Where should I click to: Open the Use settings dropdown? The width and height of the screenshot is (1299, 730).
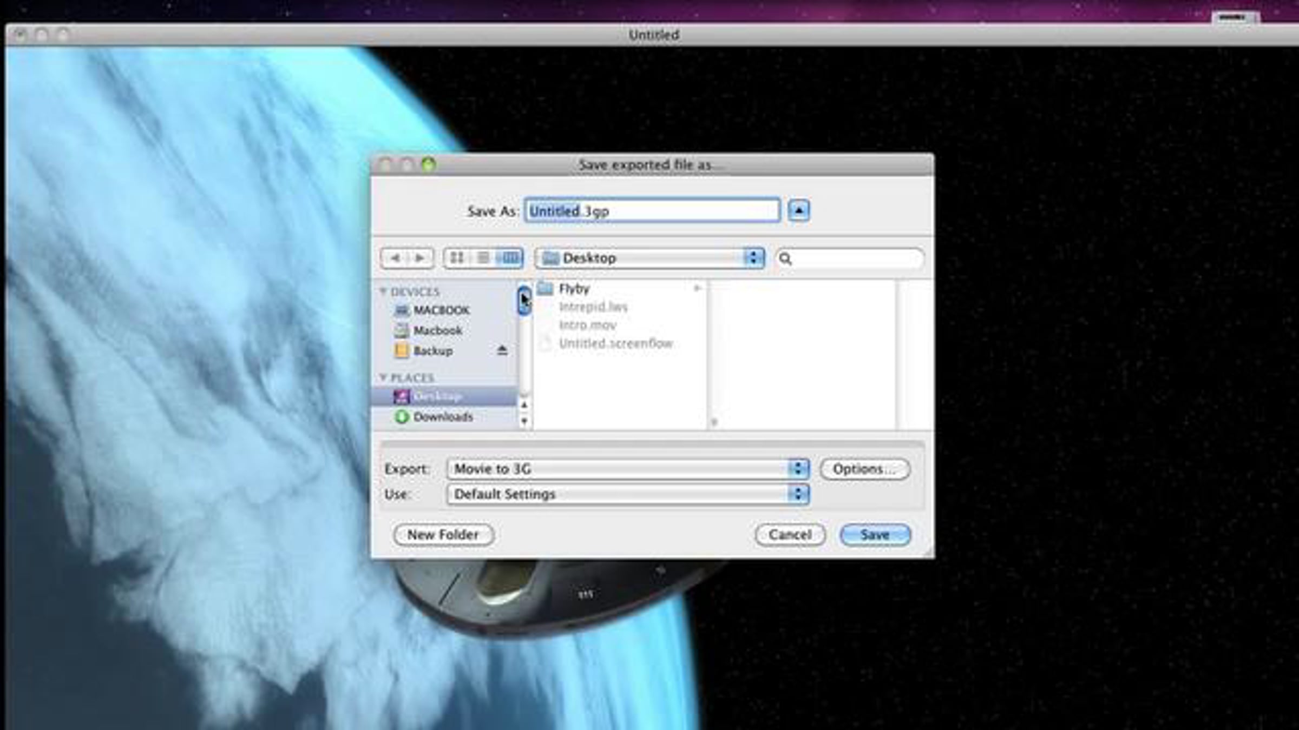coord(628,494)
